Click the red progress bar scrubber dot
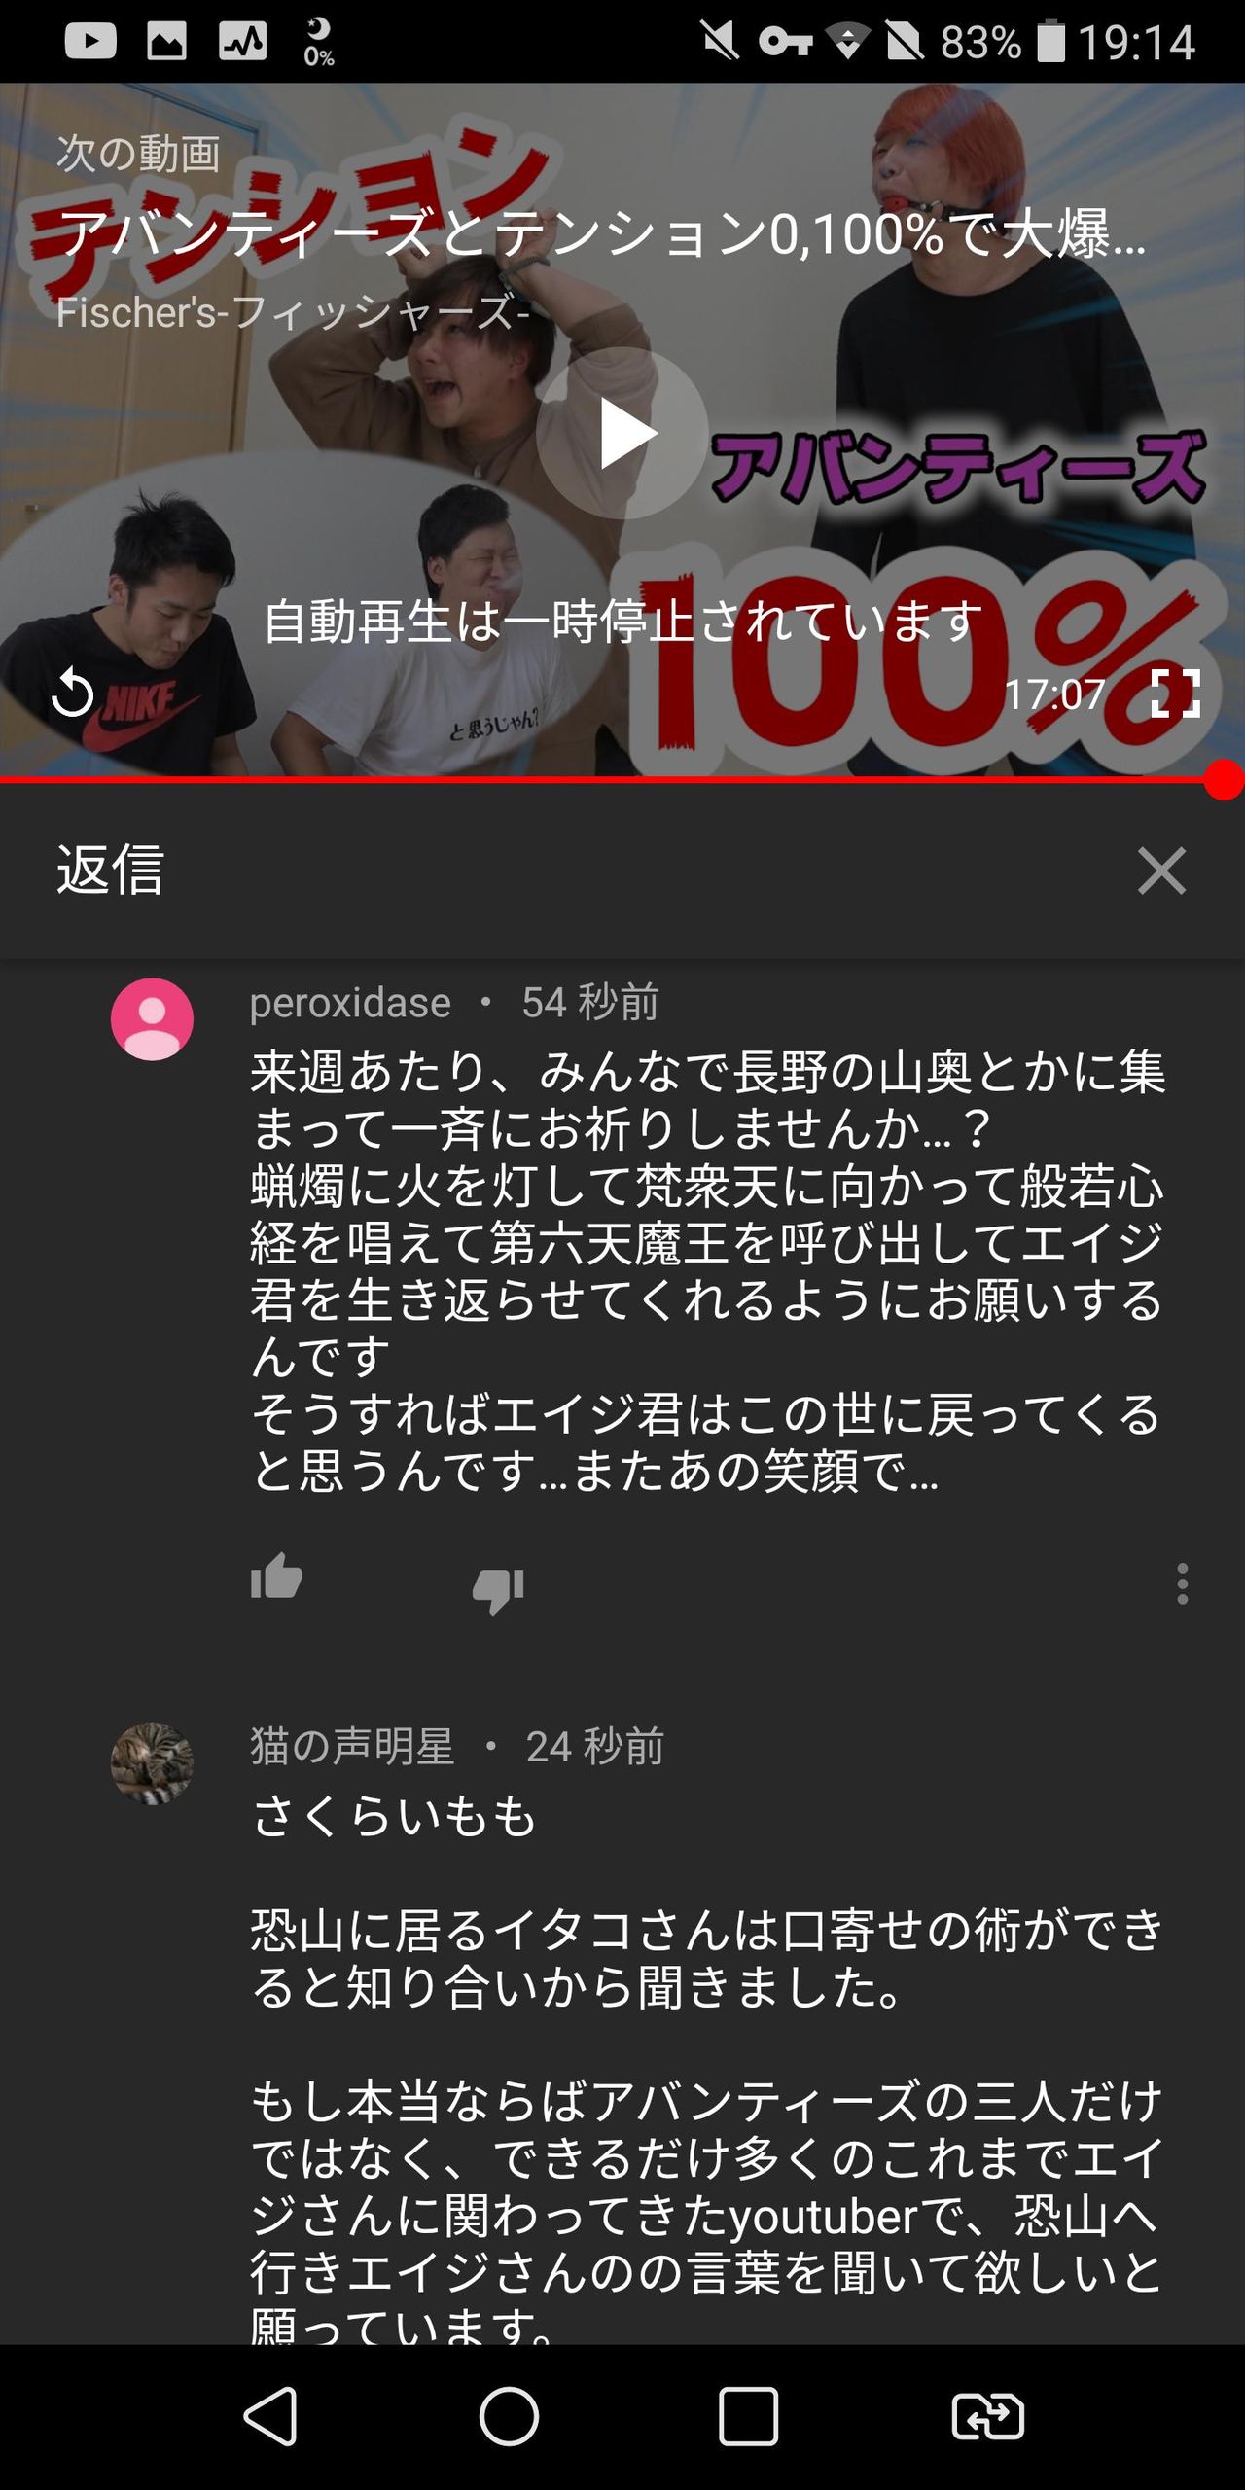The image size is (1245, 2490). pos(1224,780)
